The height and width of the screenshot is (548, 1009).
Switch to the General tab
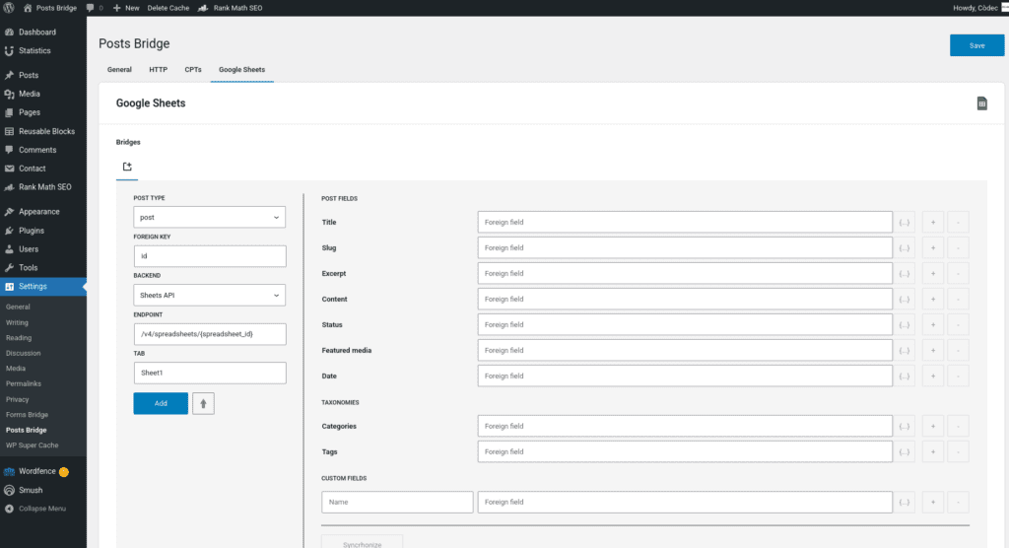point(119,70)
